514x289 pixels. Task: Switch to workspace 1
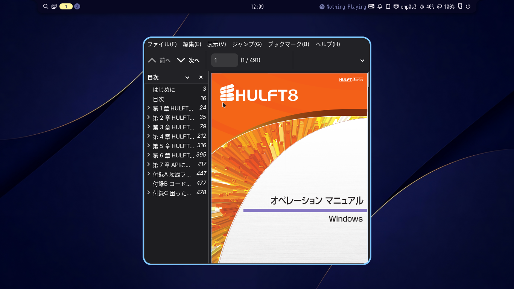(66, 6)
